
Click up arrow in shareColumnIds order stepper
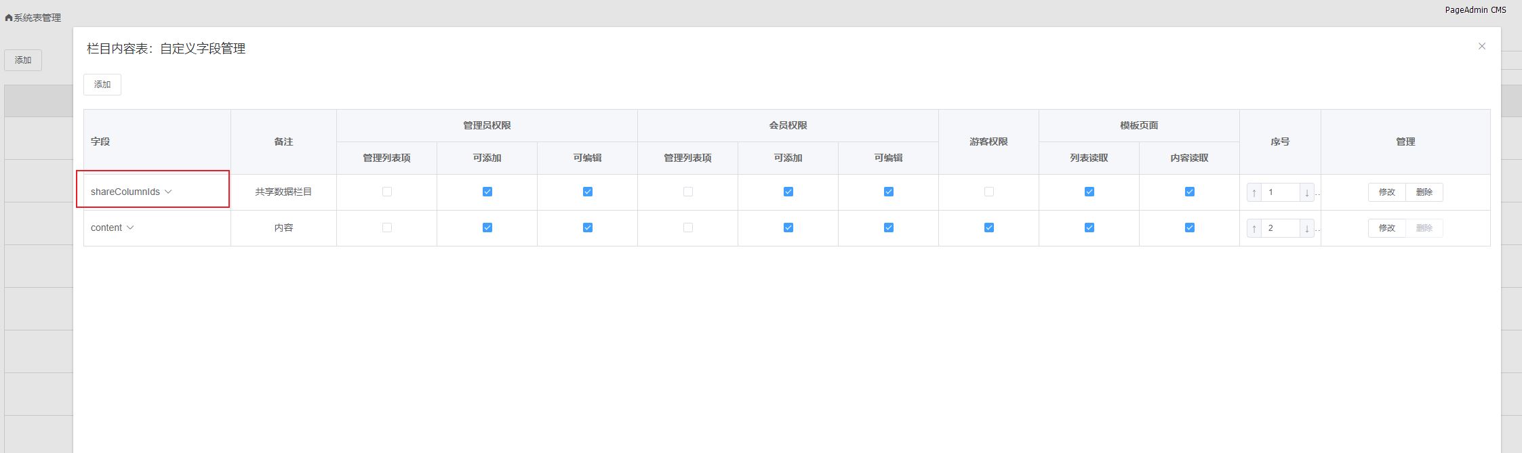(1254, 192)
